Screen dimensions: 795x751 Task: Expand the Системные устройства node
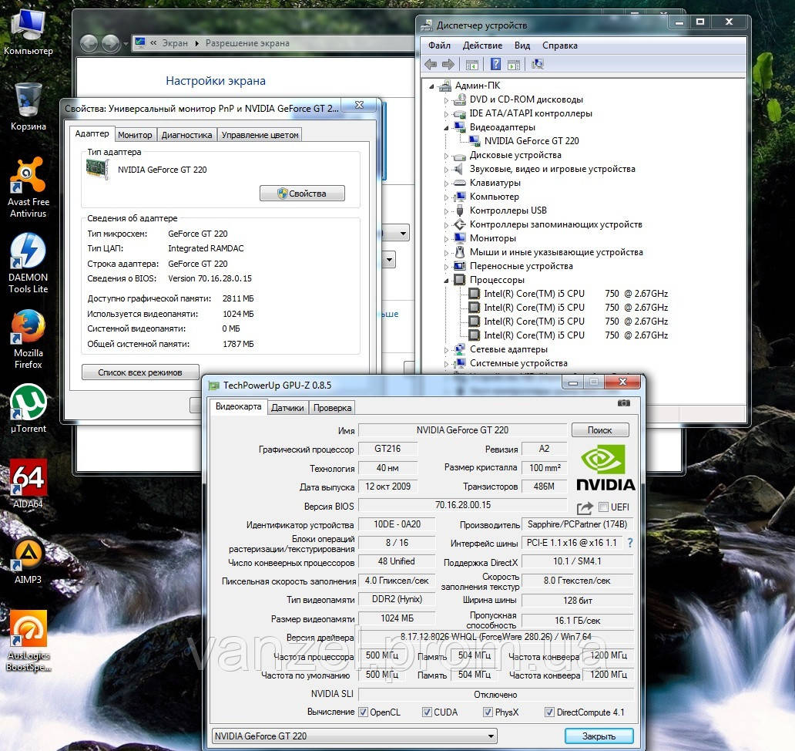(x=446, y=364)
